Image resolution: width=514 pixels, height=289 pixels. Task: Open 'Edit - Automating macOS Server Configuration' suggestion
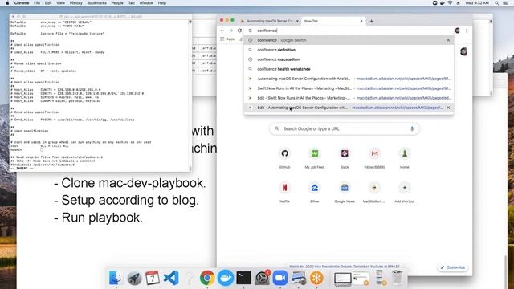(x=349, y=108)
